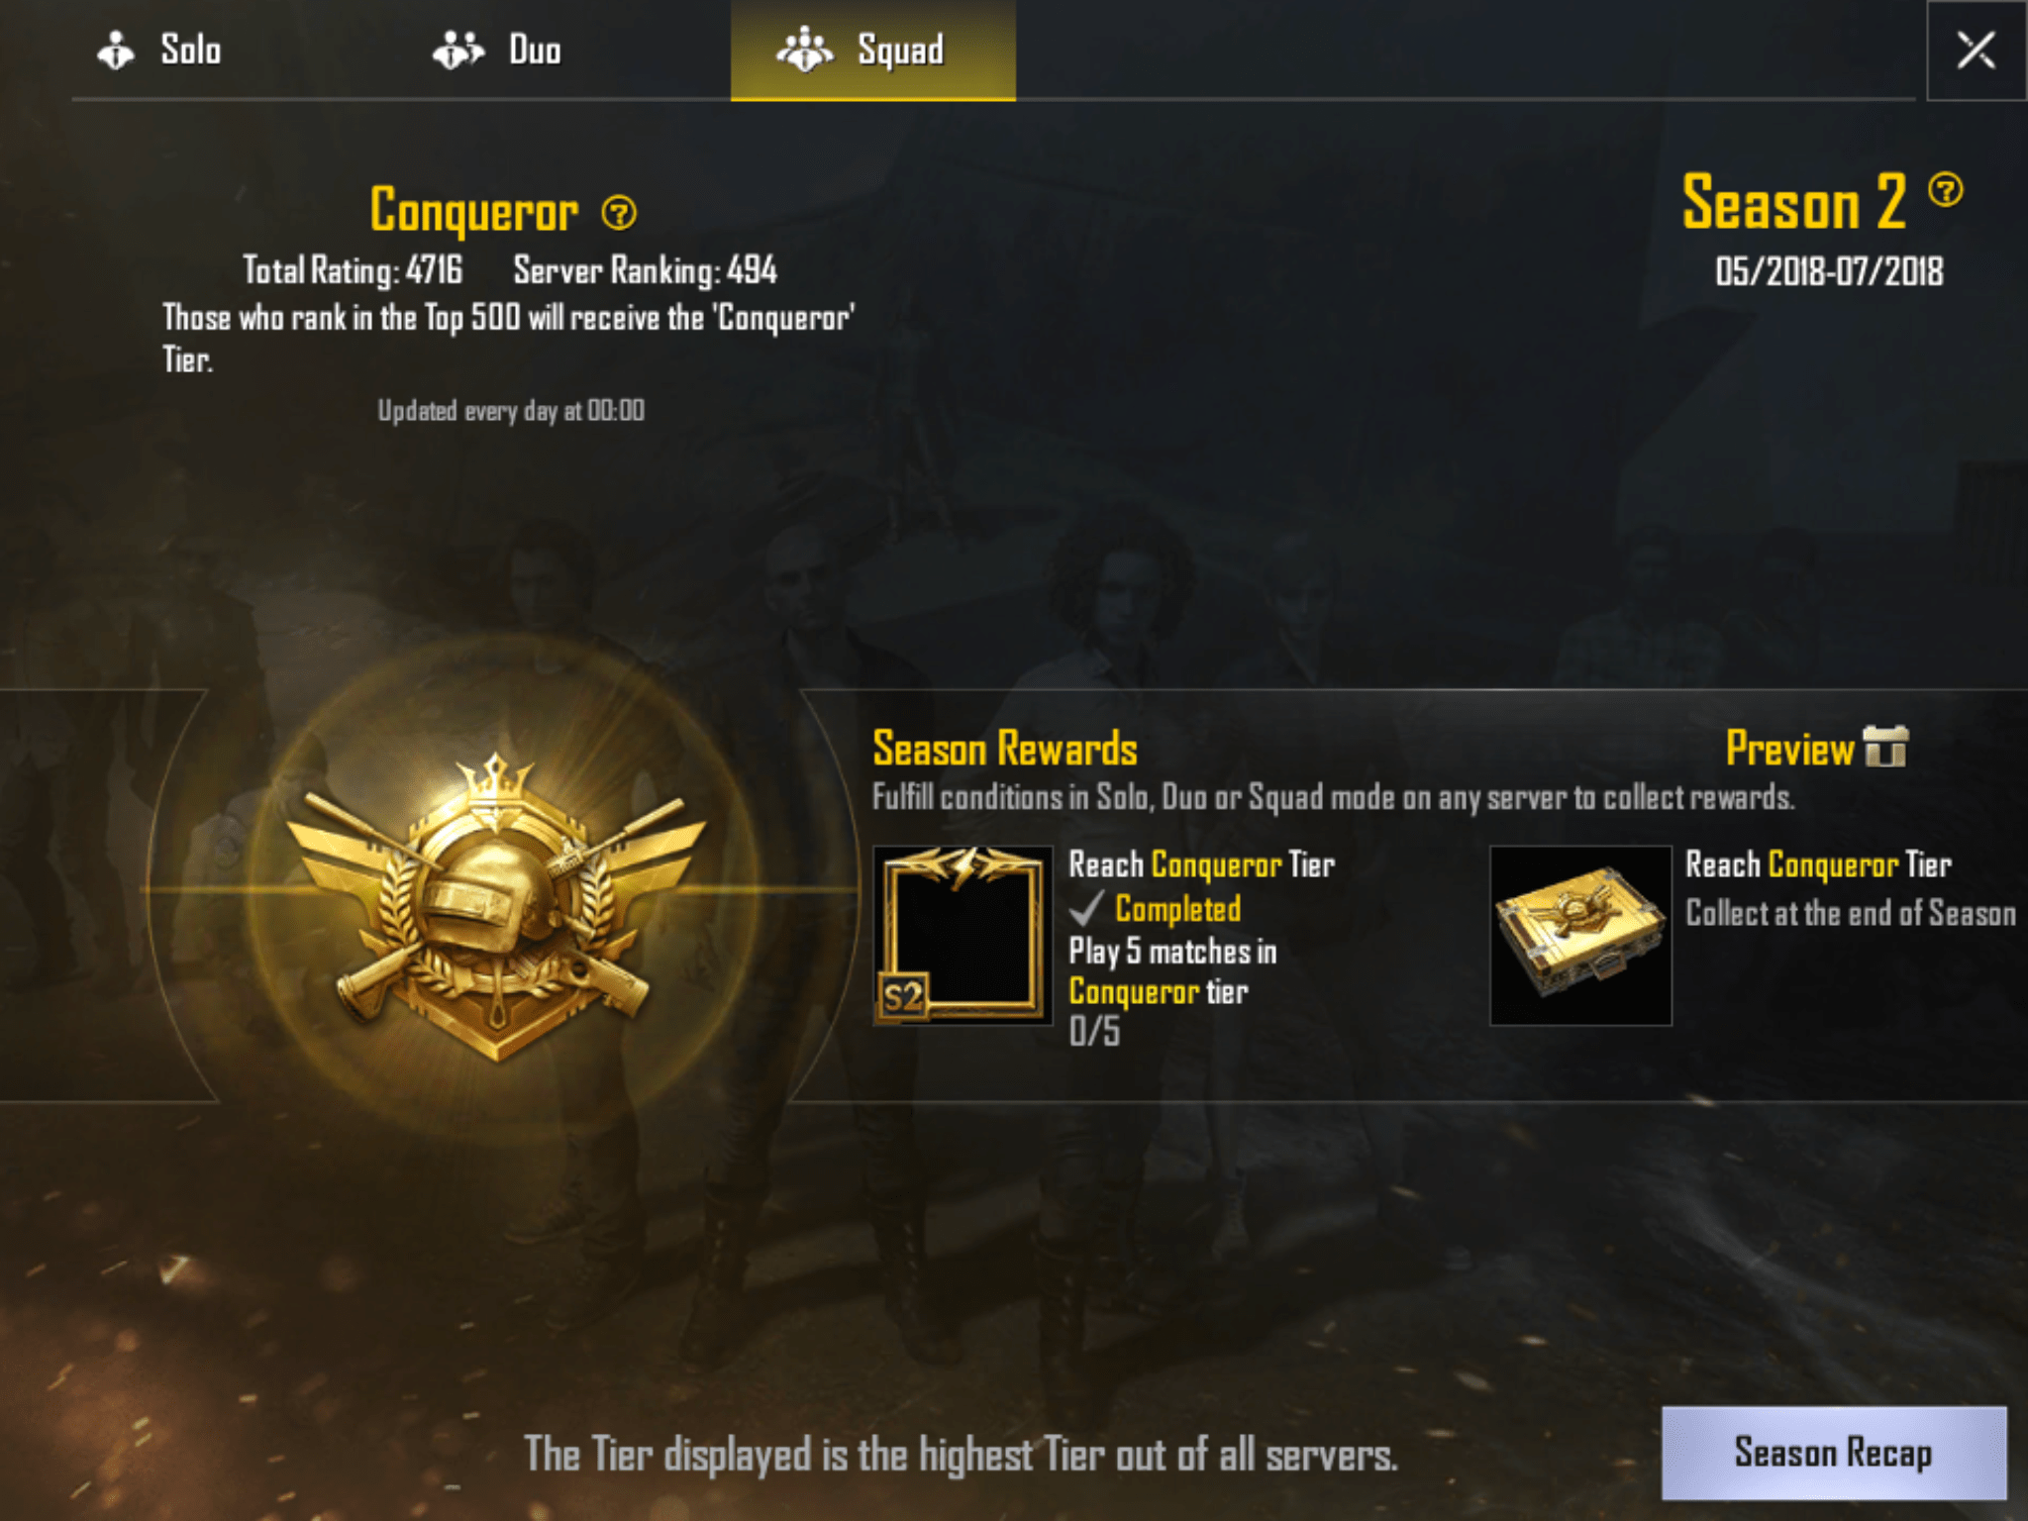2028x1521 pixels.
Task: Click the Preview gift box icon
Action: [1885, 748]
